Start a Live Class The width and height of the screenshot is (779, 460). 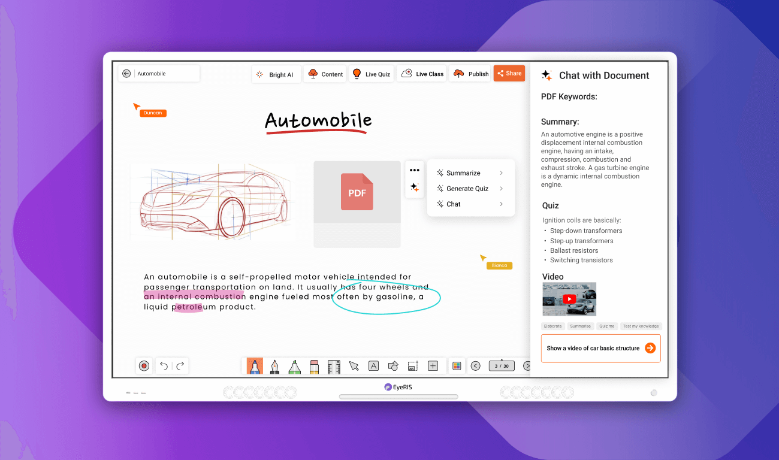pyautogui.click(x=422, y=74)
